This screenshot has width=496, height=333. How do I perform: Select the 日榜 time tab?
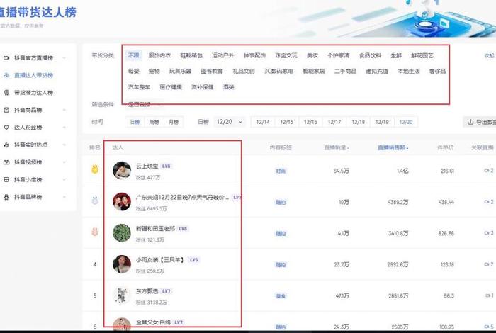point(135,122)
